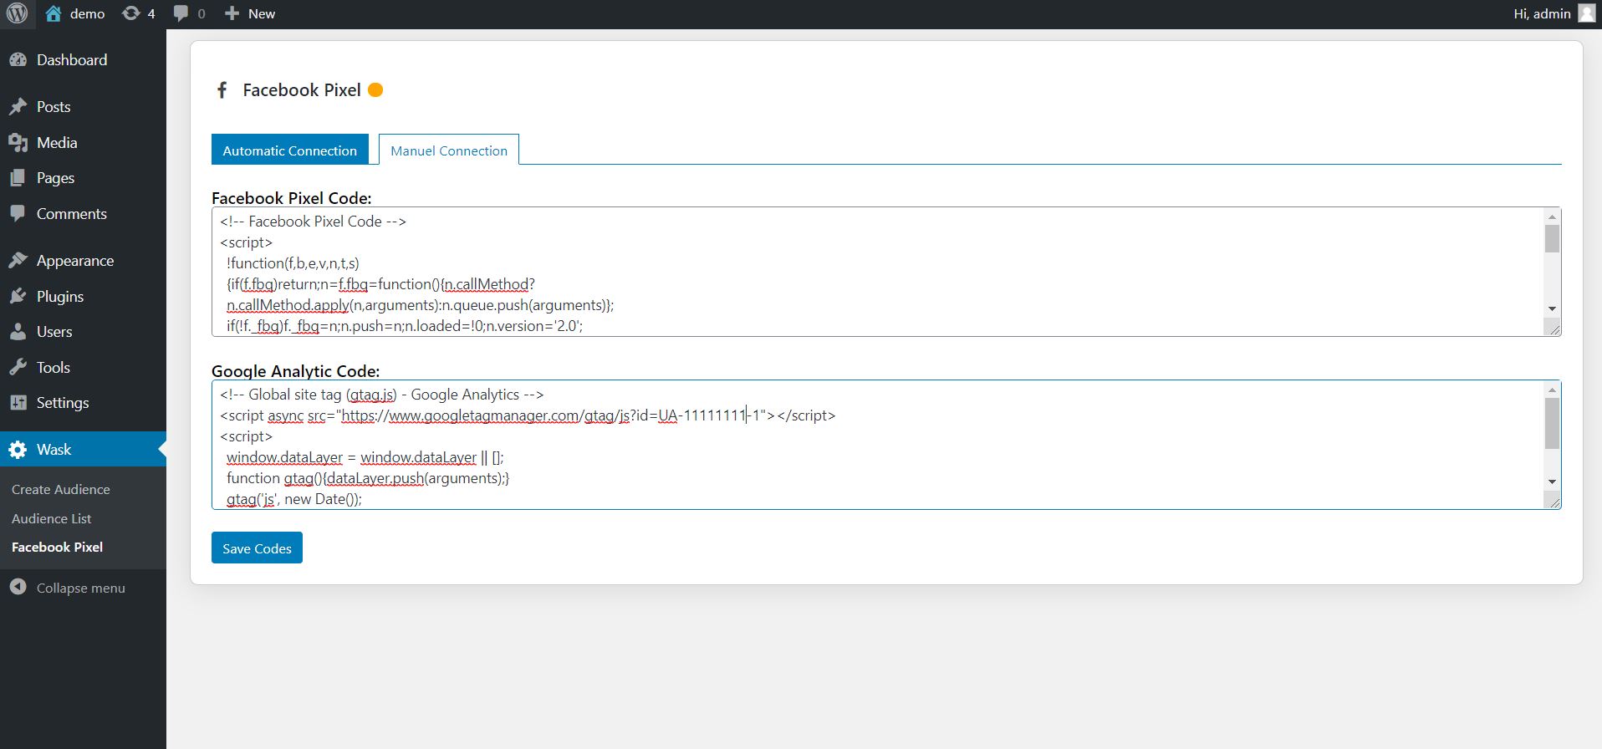
Task: Click Google Analytic textarea scroll down arrow
Action: 1552,481
